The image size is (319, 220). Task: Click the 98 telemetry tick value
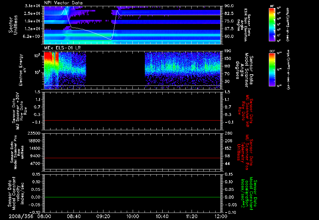tap(227, 156)
